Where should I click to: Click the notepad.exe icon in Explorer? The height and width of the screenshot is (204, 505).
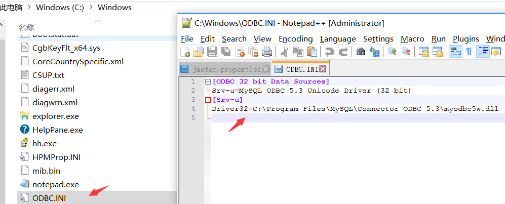(x=24, y=184)
